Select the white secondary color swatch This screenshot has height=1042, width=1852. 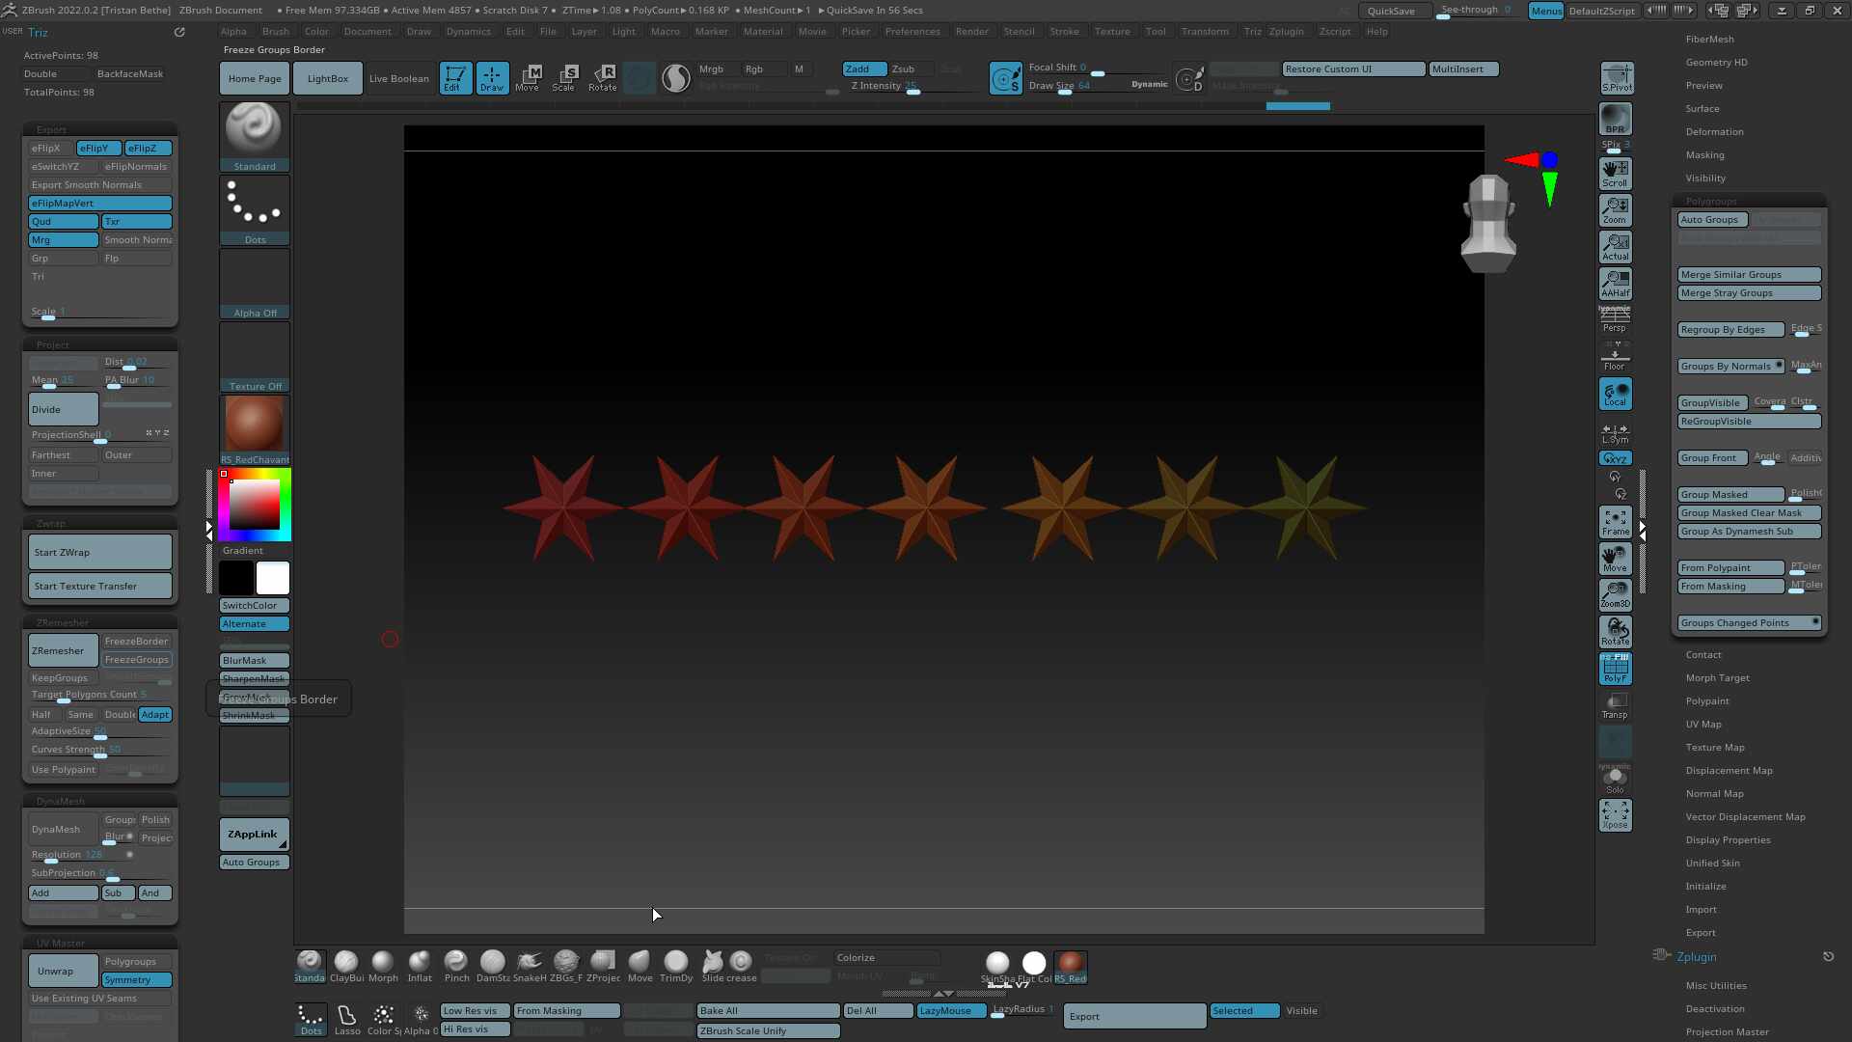point(273,578)
